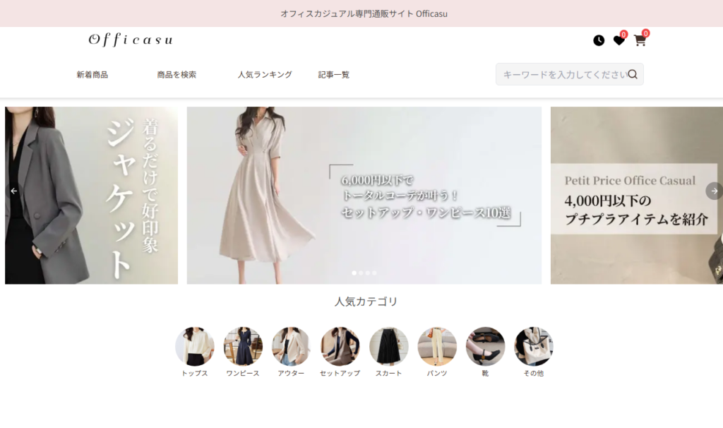This screenshot has width=723, height=428.
Task: Choose the セットアップ category icon
Action: point(340,346)
